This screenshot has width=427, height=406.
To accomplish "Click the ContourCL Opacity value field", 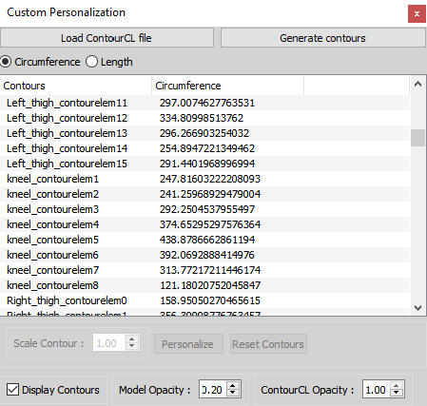I will pos(377,389).
